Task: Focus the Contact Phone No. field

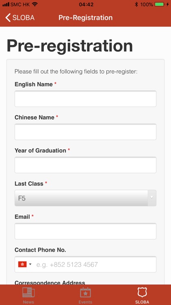Action: pyautogui.click(x=85, y=264)
